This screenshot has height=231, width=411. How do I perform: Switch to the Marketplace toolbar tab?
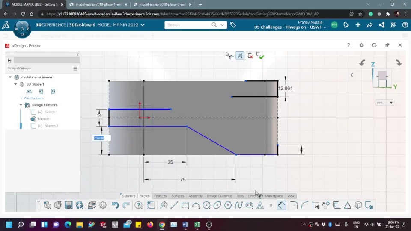[x=274, y=196]
